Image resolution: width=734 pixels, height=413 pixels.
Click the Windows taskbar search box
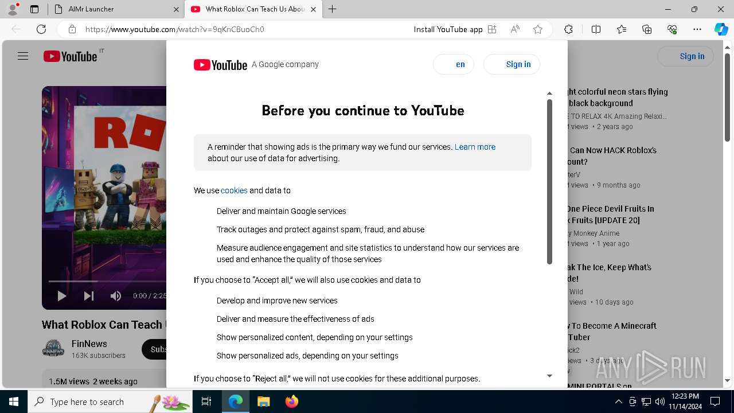(110, 402)
